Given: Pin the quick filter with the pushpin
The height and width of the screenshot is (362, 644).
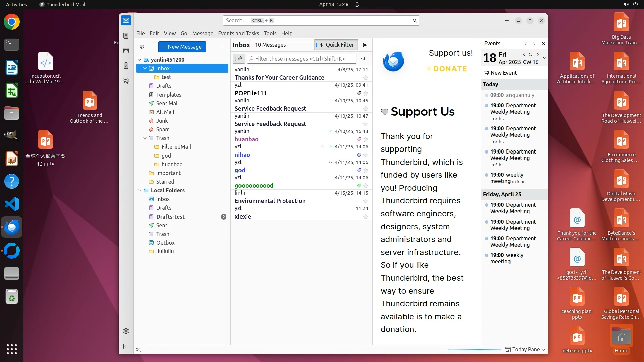Looking at the screenshot, I should tap(239, 59).
